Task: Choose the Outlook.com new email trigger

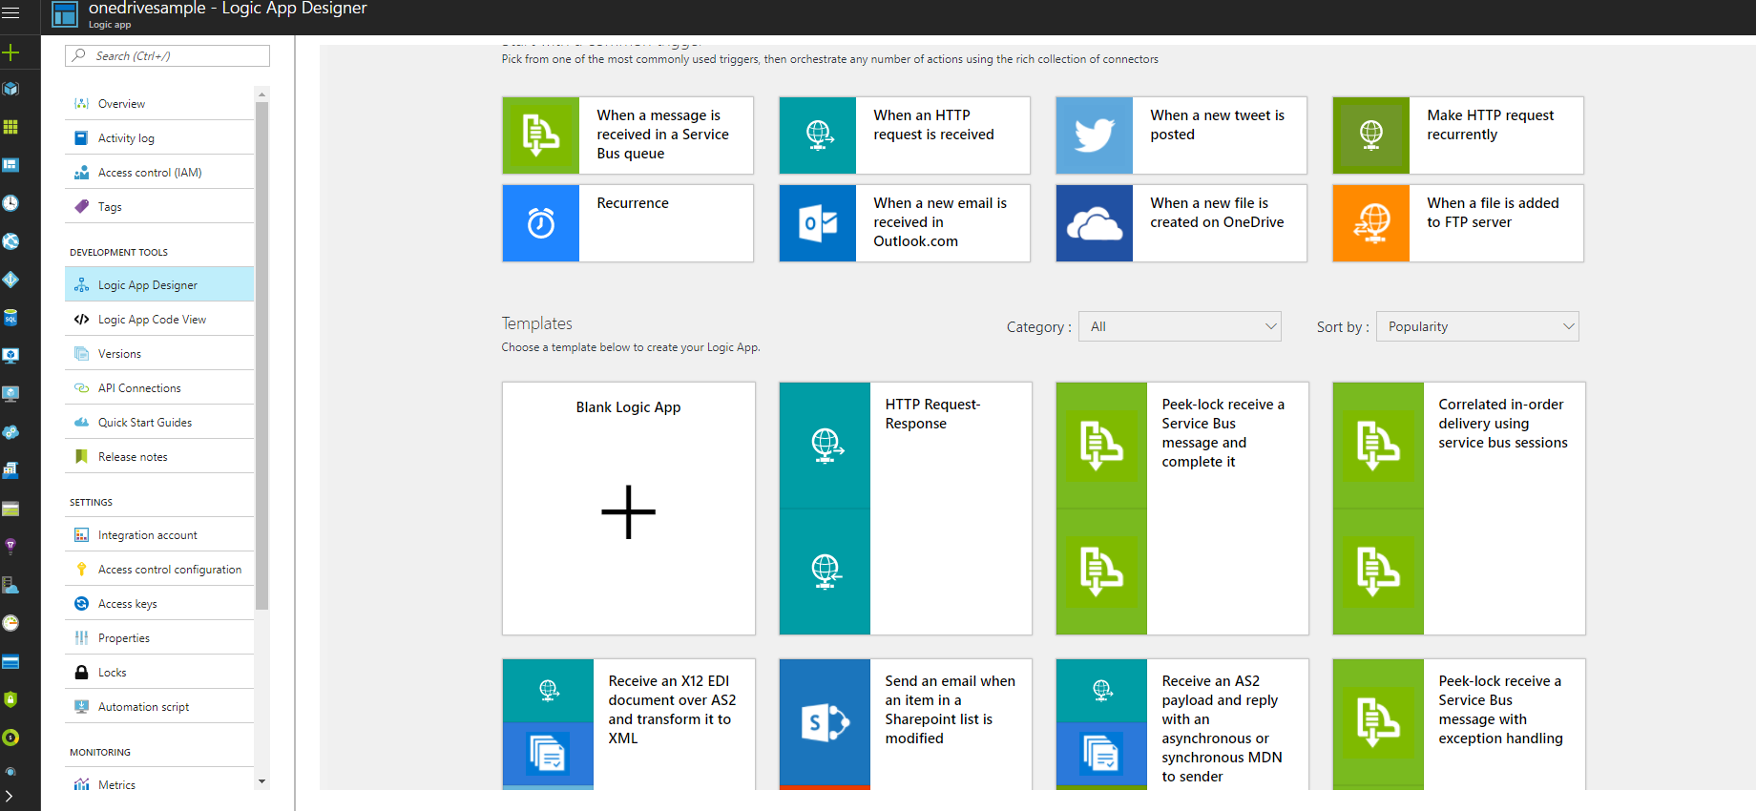Action: [905, 223]
